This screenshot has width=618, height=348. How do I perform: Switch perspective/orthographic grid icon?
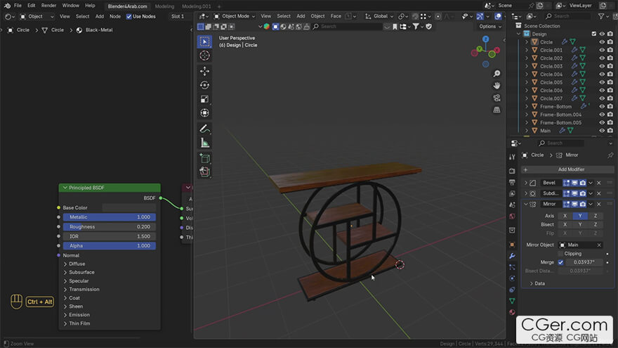(x=497, y=110)
